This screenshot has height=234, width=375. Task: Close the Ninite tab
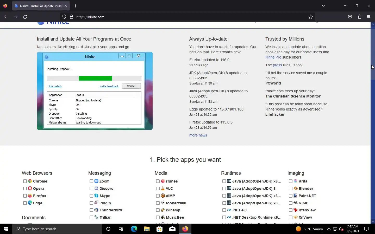tap(66, 6)
